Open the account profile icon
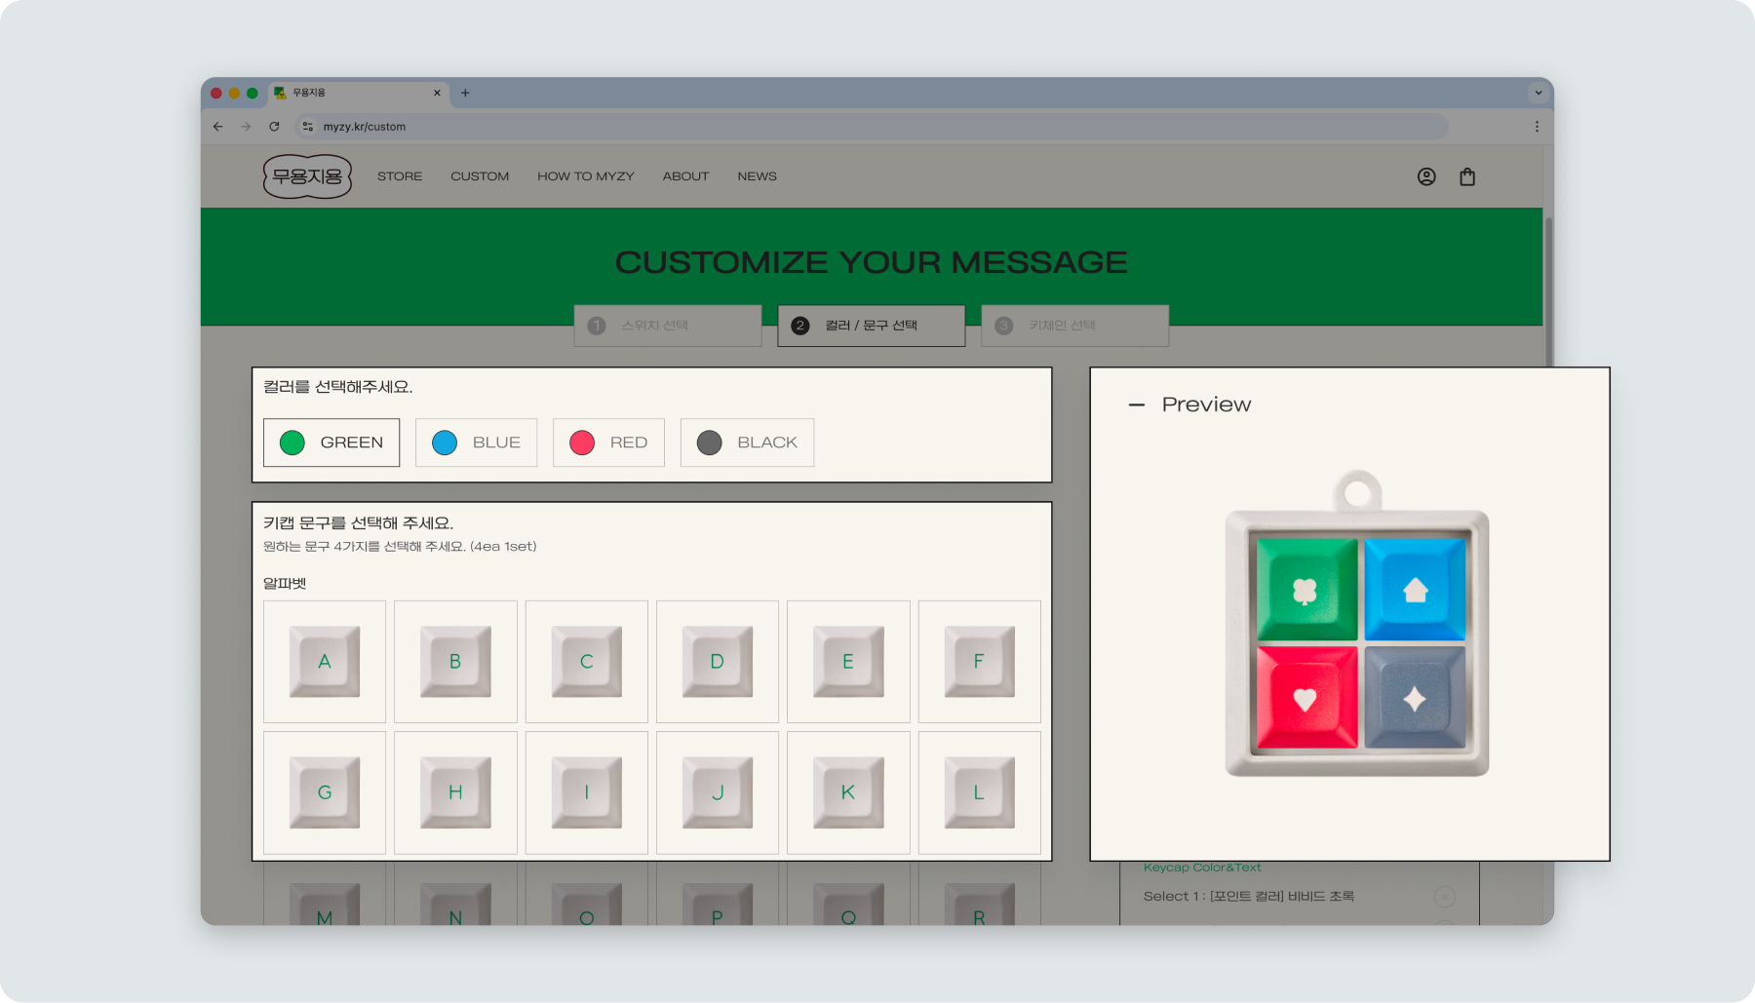The height and width of the screenshot is (1003, 1755). (1426, 176)
